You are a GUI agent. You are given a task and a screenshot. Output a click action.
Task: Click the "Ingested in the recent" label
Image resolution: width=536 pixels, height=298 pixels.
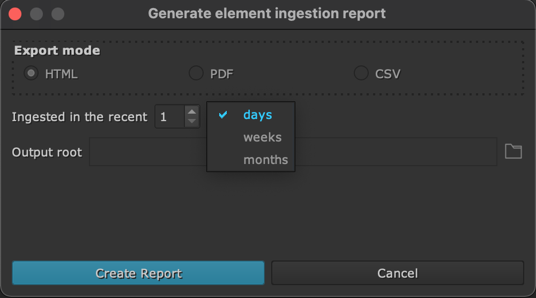coord(79,117)
